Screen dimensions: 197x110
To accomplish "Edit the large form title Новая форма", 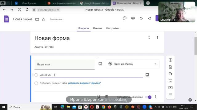I will (x=52, y=38).
